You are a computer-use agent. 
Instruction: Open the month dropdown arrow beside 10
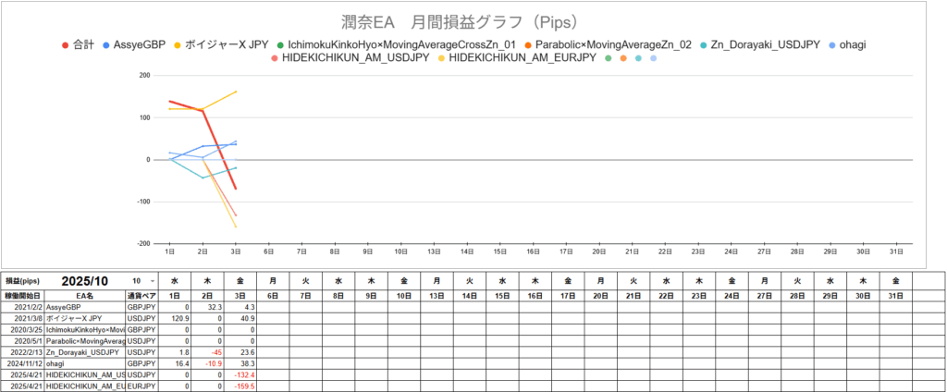(152, 281)
